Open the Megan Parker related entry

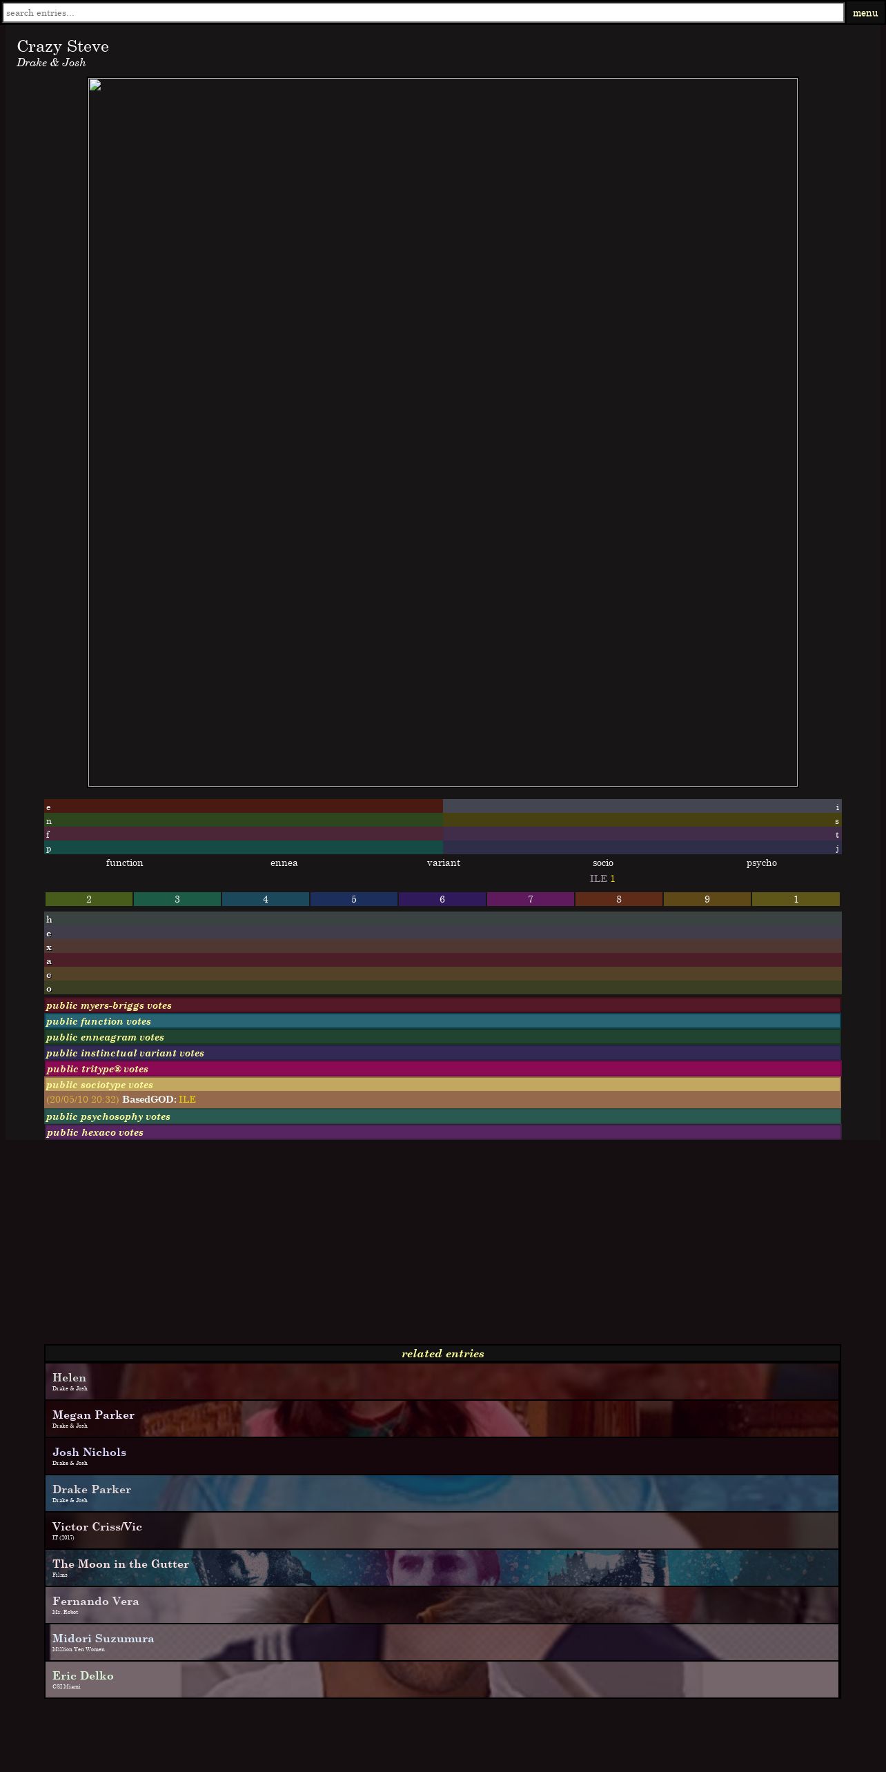pyautogui.click(x=442, y=1419)
